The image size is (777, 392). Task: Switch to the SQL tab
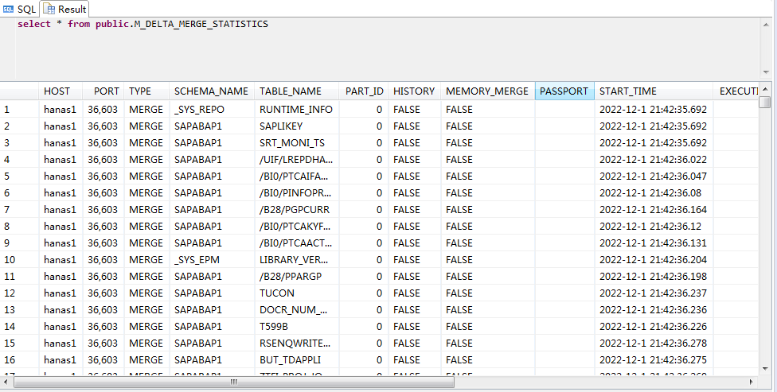(19, 9)
